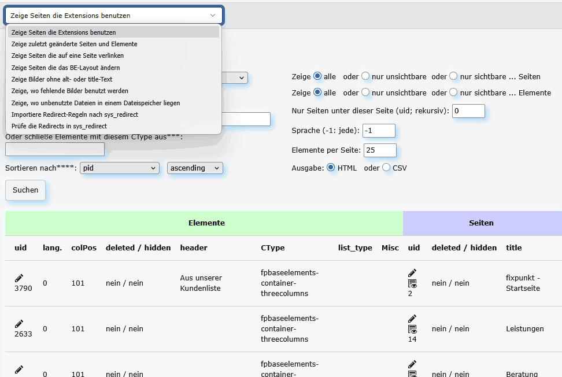
Task: Edit element 2633 via pencil icon
Action: 19,324
